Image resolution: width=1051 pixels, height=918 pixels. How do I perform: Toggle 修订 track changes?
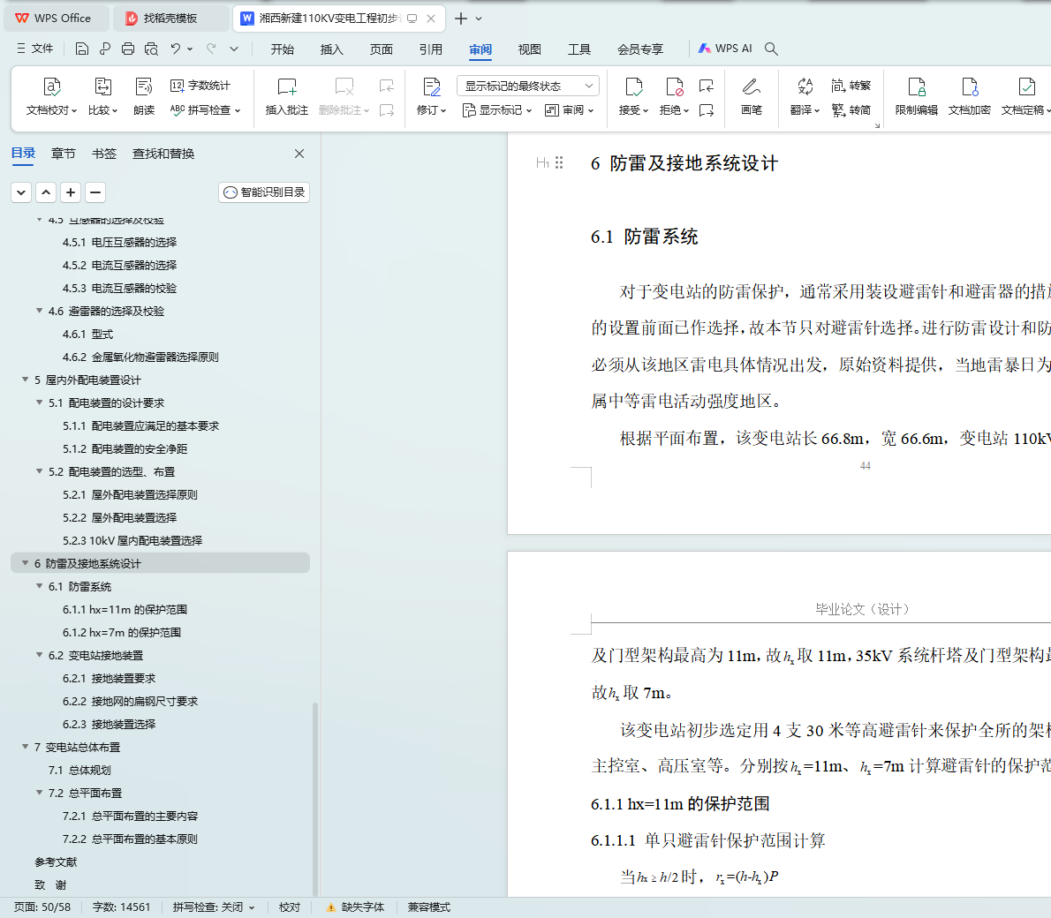(x=431, y=96)
